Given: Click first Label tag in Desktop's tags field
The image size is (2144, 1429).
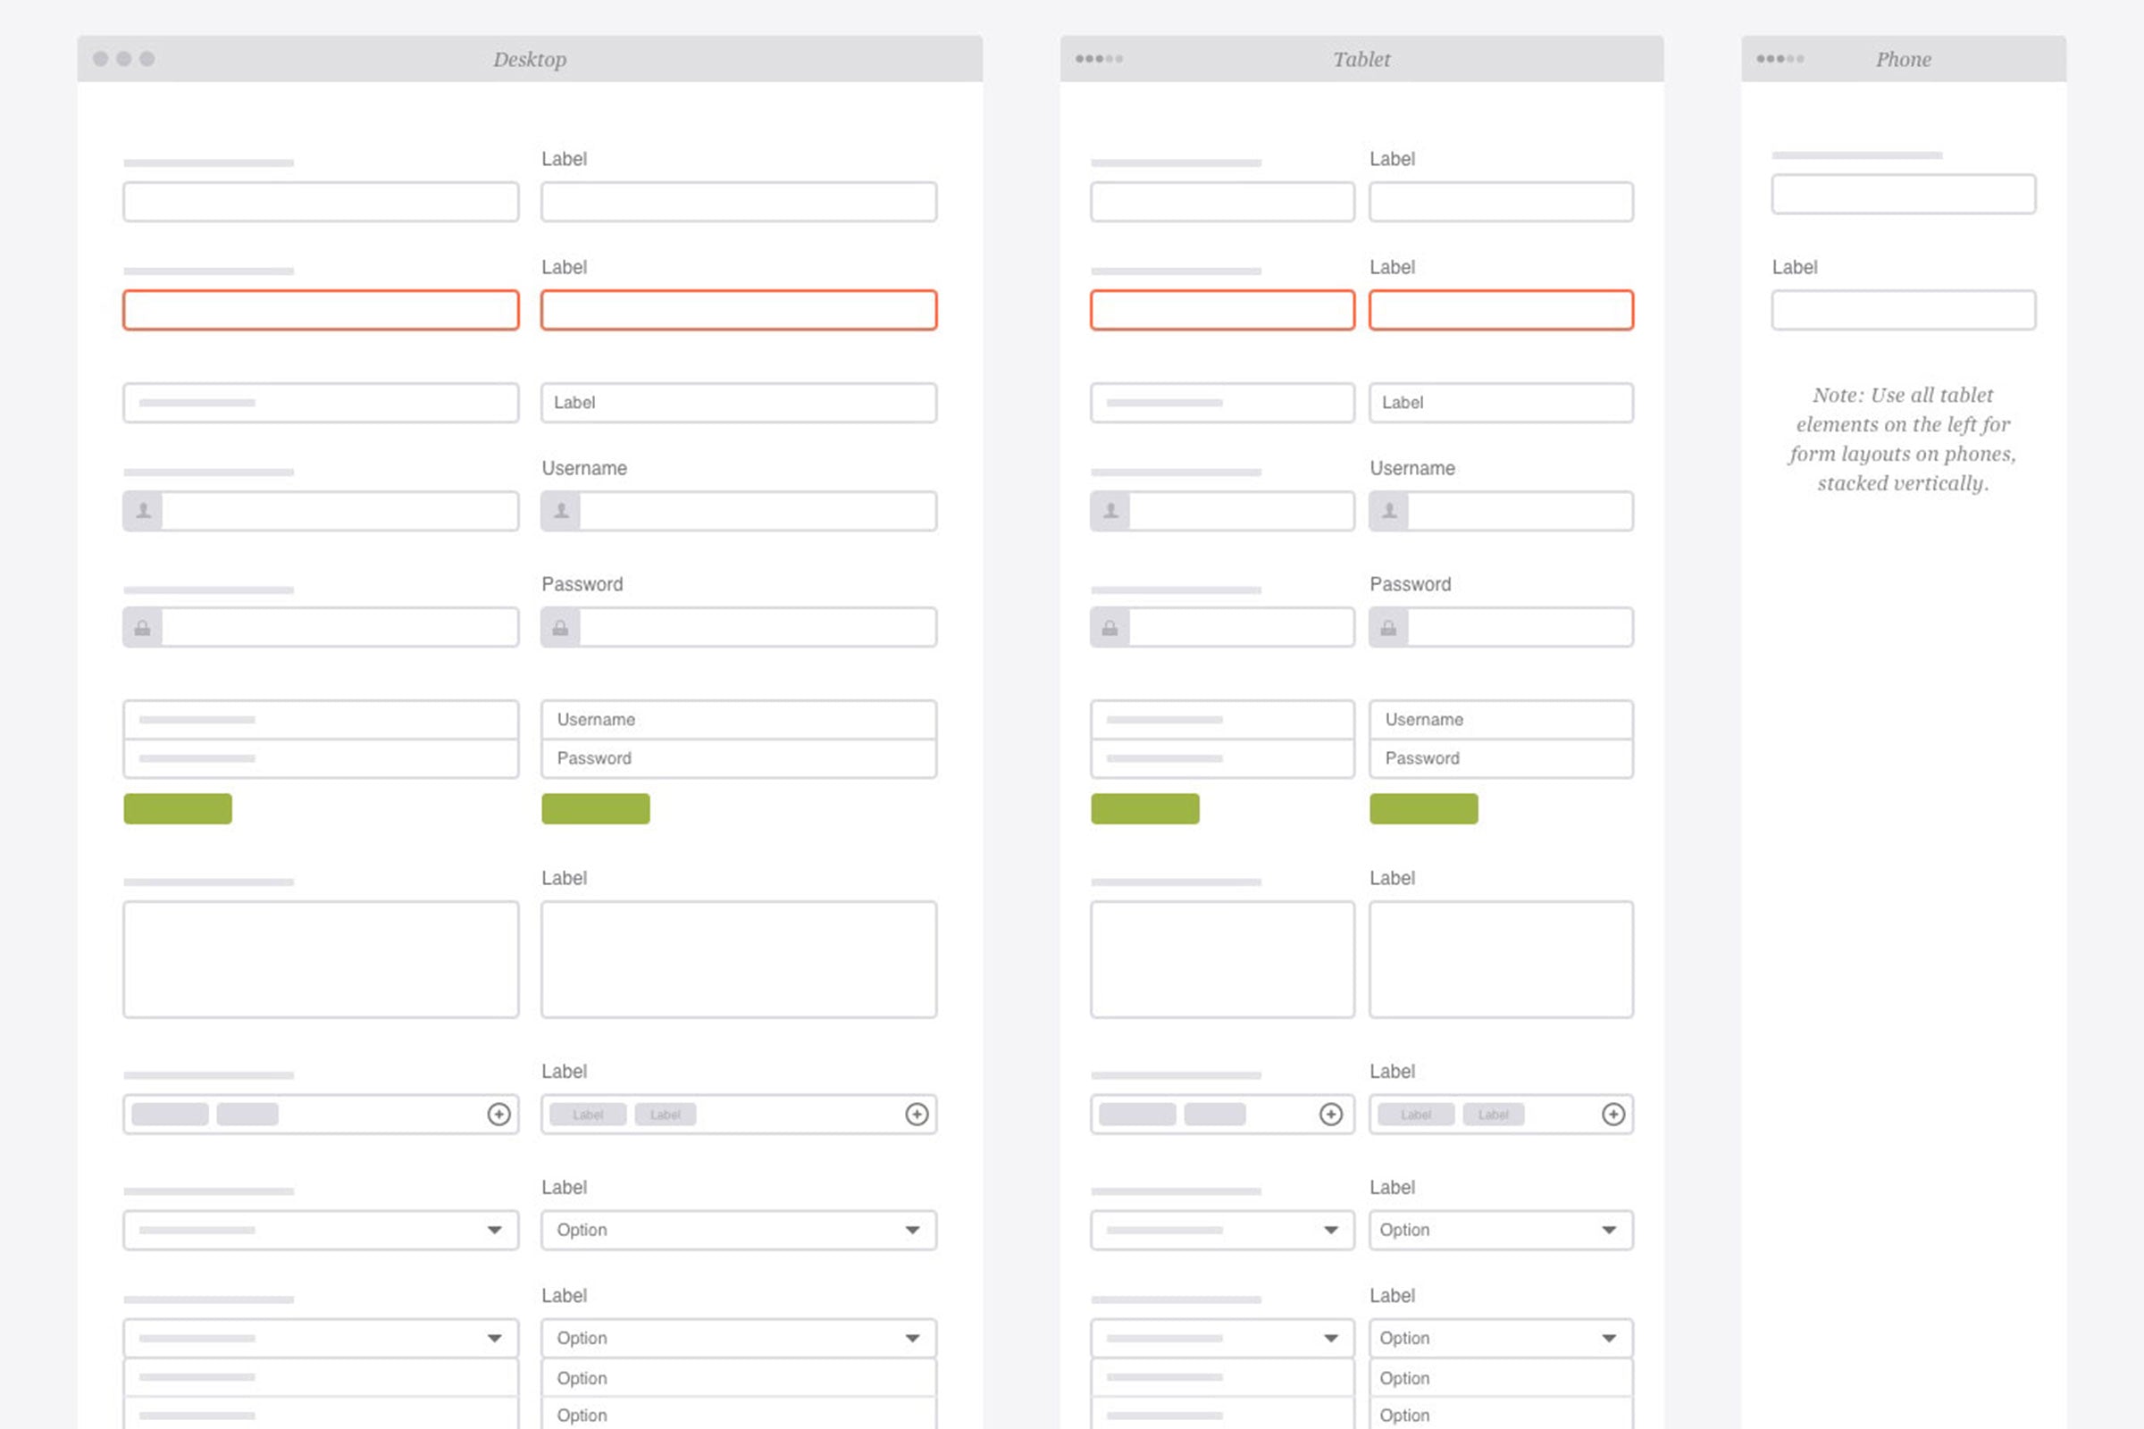Looking at the screenshot, I should (588, 1115).
